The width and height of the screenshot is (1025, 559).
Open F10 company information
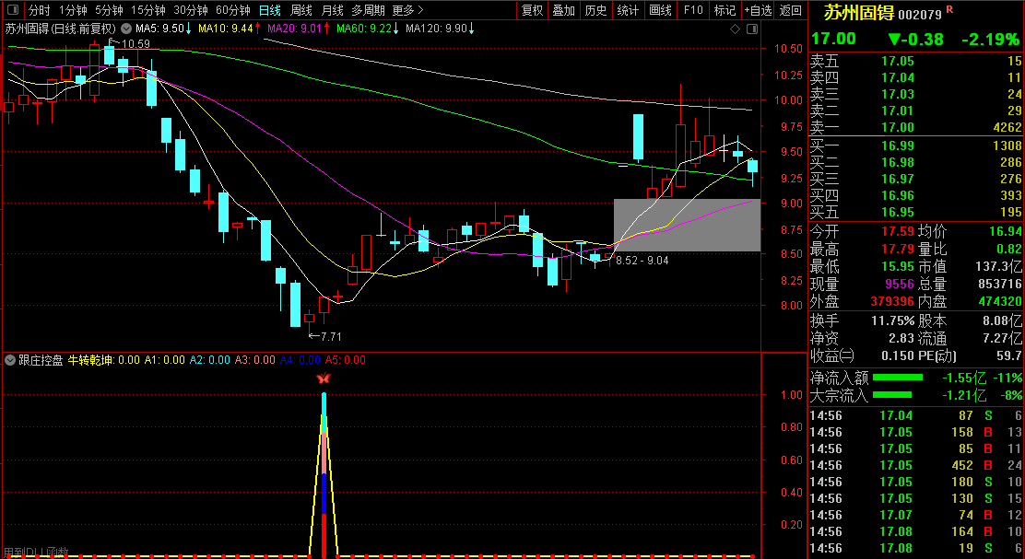(692, 10)
